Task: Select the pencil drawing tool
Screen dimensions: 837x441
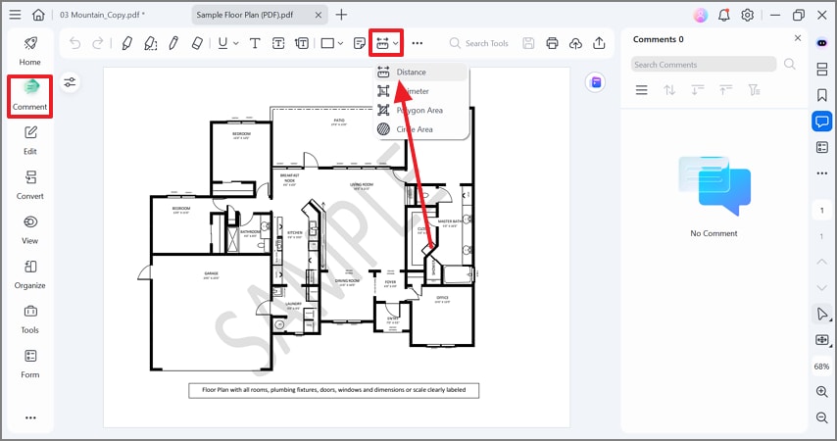Action: coord(173,43)
